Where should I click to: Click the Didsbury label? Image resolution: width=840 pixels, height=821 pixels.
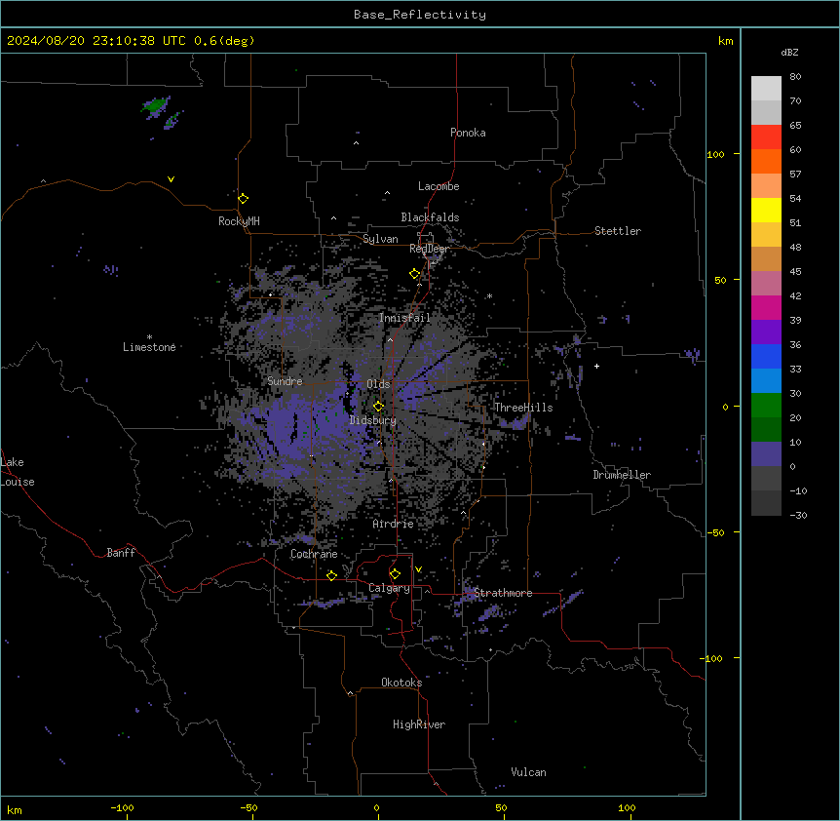coord(373,420)
